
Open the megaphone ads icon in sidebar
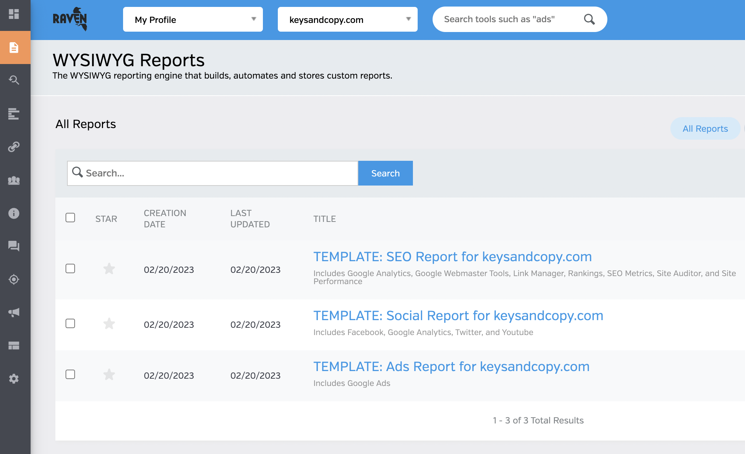click(x=14, y=312)
